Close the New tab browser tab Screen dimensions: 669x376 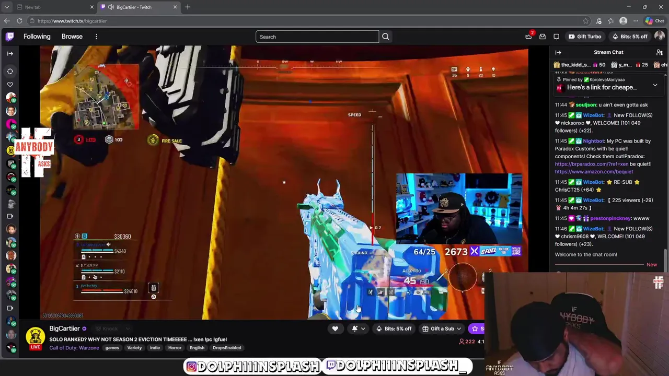click(x=92, y=7)
